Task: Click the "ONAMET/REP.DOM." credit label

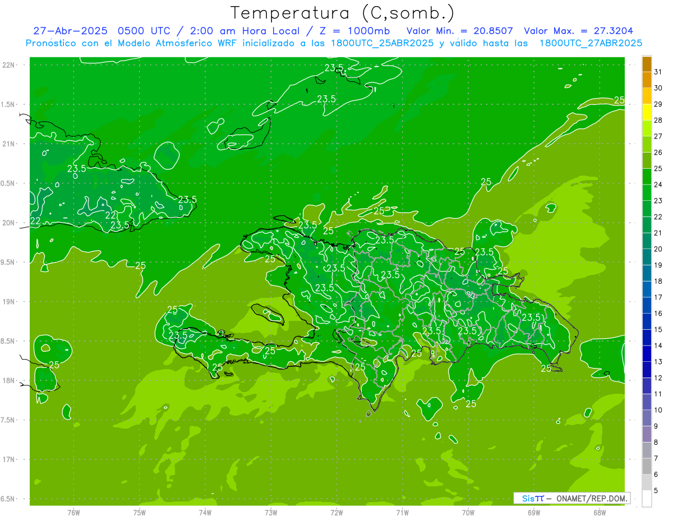Action: click(x=592, y=498)
